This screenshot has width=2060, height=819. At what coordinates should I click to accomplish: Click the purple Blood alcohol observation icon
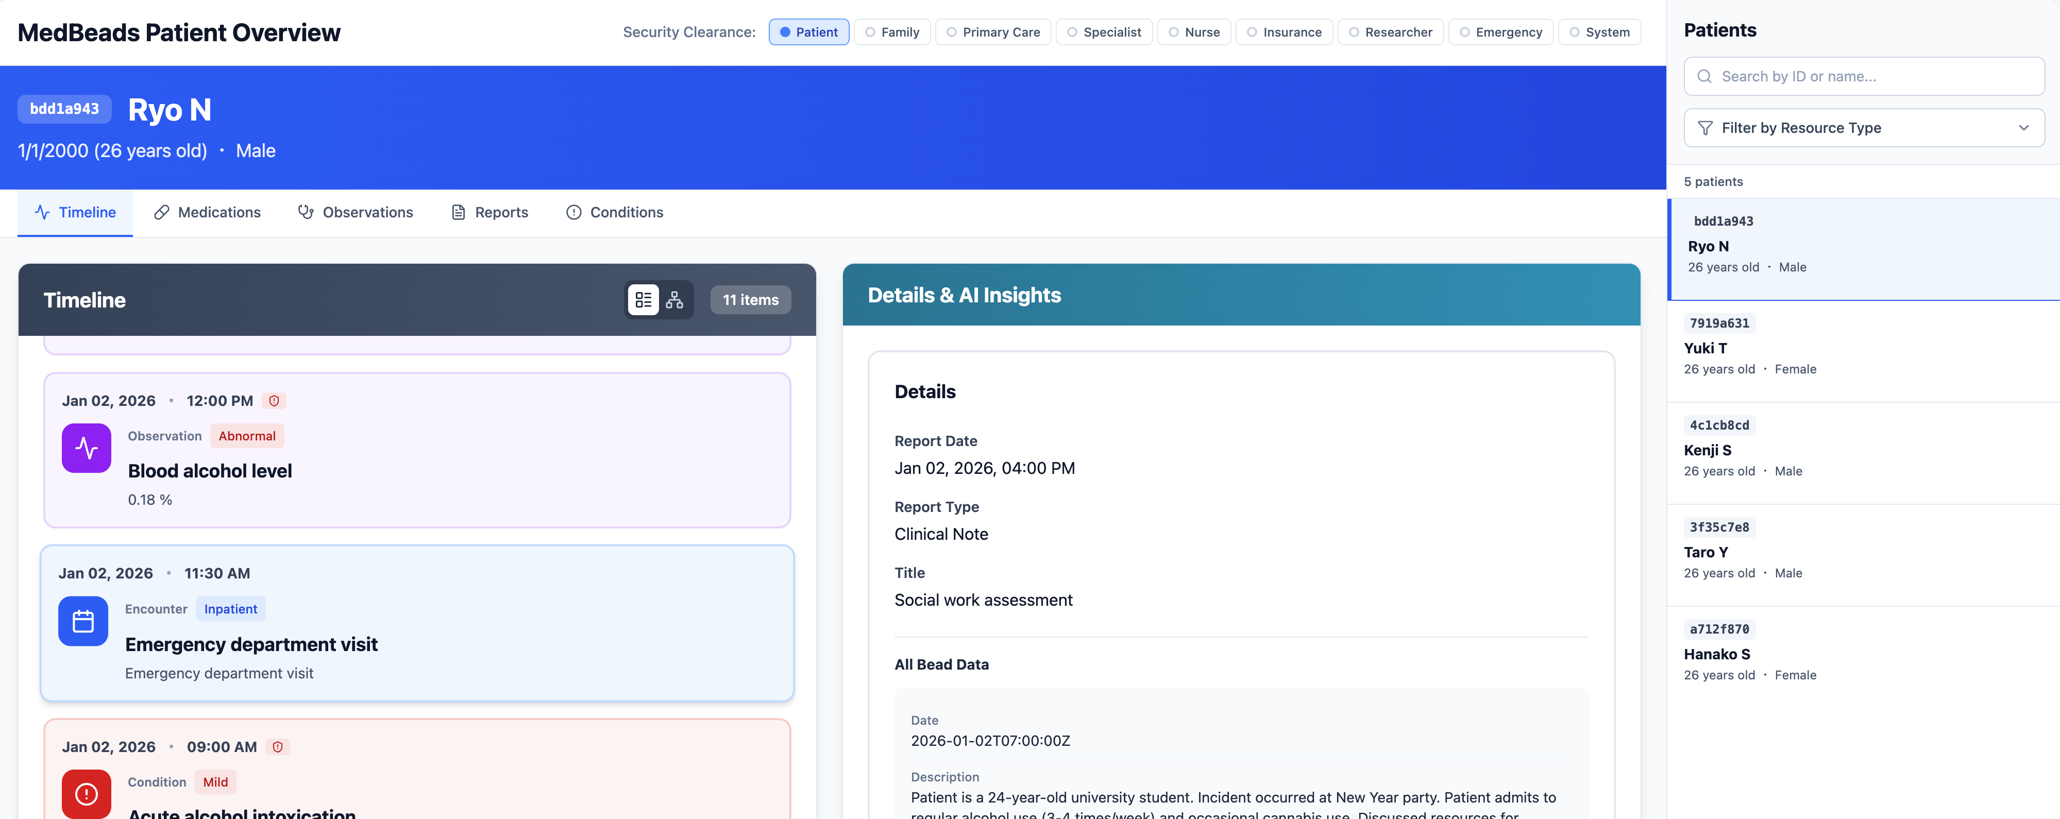87,448
